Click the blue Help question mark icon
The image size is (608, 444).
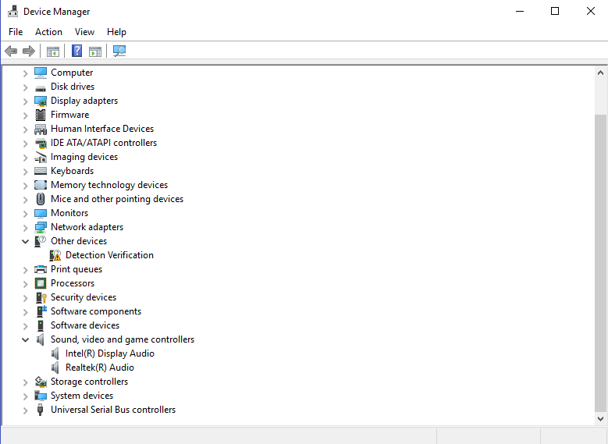76,52
